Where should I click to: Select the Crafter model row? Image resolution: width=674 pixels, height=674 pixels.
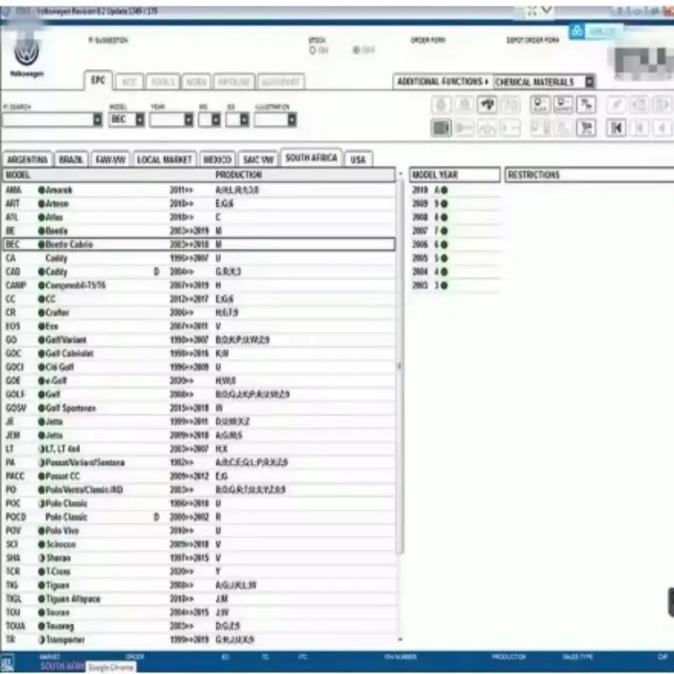(199, 313)
